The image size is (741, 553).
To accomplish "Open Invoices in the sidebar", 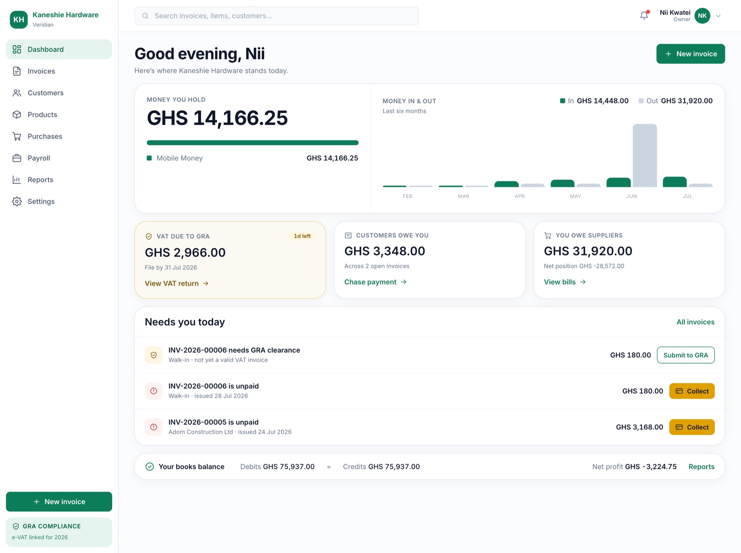I will [x=59, y=71].
